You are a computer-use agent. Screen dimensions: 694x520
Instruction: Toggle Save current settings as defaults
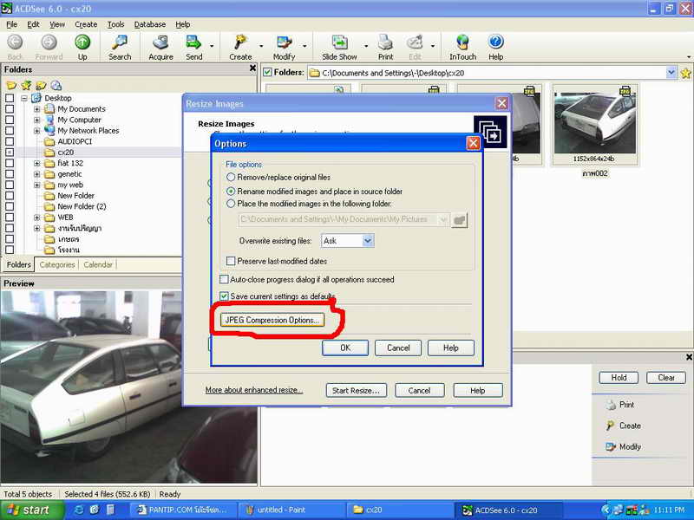[225, 296]
